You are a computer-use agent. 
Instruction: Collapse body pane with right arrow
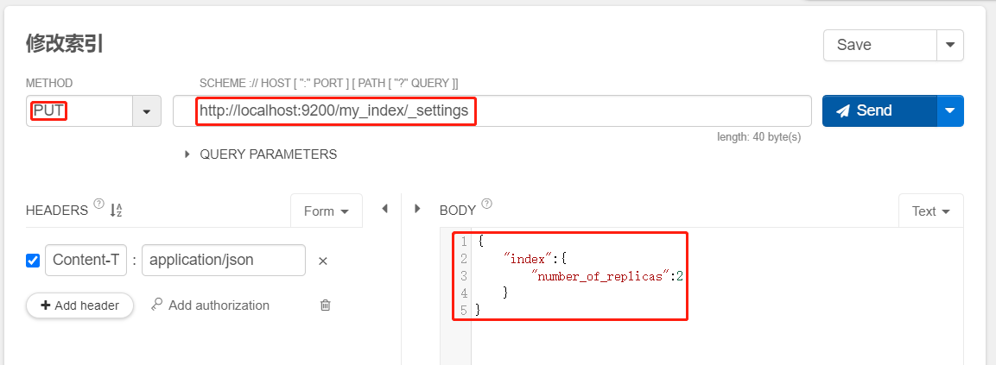coord(417,208)
